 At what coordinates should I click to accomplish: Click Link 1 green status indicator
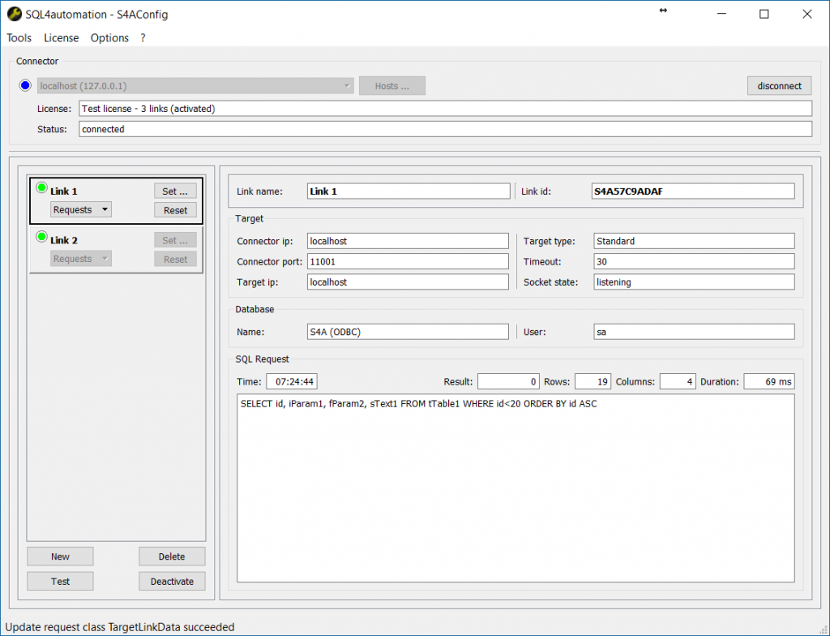point(41,188)
